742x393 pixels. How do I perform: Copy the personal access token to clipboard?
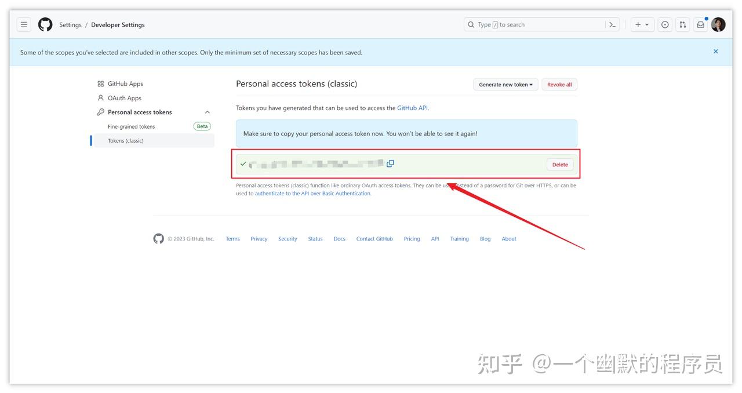tap(390, 163)
